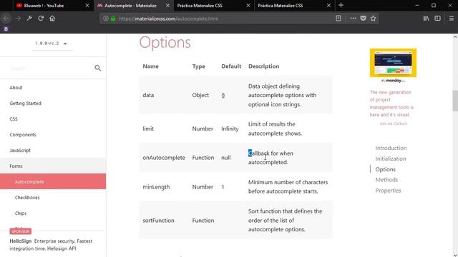The width and height of the screenshot is (458, 257).
Task: Jump to Options in table of contents
Action: (x=385, y=169)
